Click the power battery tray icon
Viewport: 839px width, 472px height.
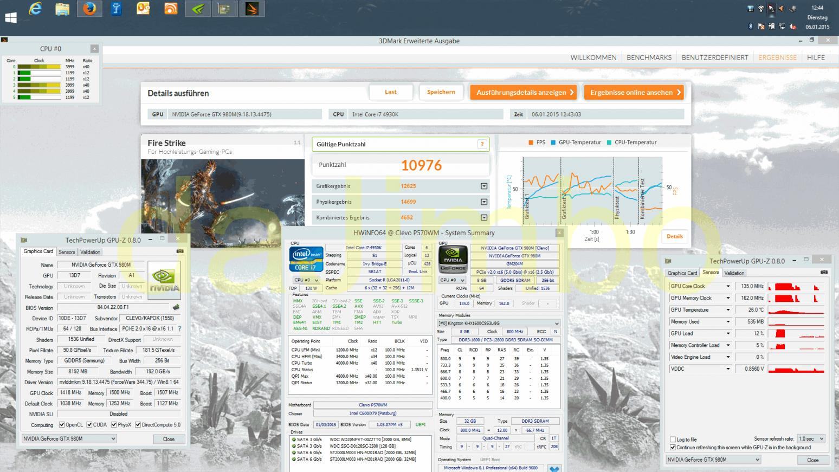[771, 26]
